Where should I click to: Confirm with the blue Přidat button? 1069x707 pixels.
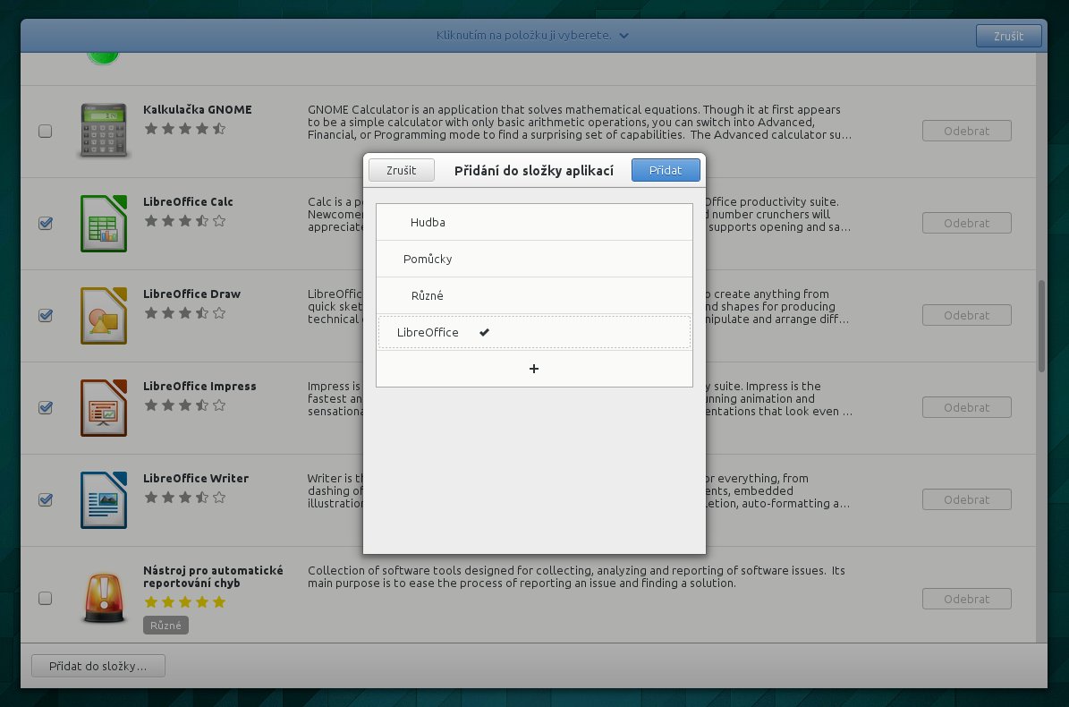tap(666, 170)
